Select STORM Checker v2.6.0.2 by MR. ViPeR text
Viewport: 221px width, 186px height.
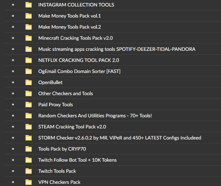coord(120,138)
